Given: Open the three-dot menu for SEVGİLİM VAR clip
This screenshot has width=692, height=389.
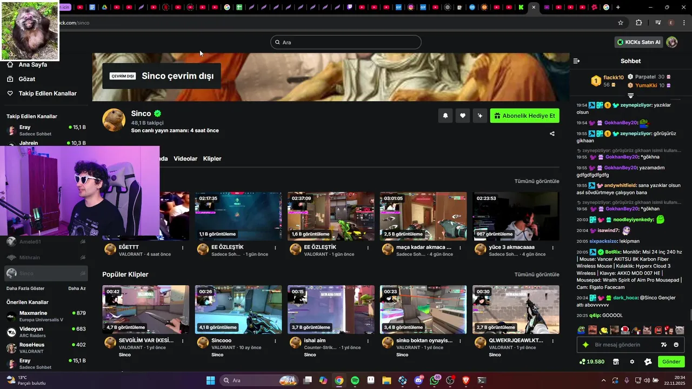Looking at the screenshot, I should [183, 341].
